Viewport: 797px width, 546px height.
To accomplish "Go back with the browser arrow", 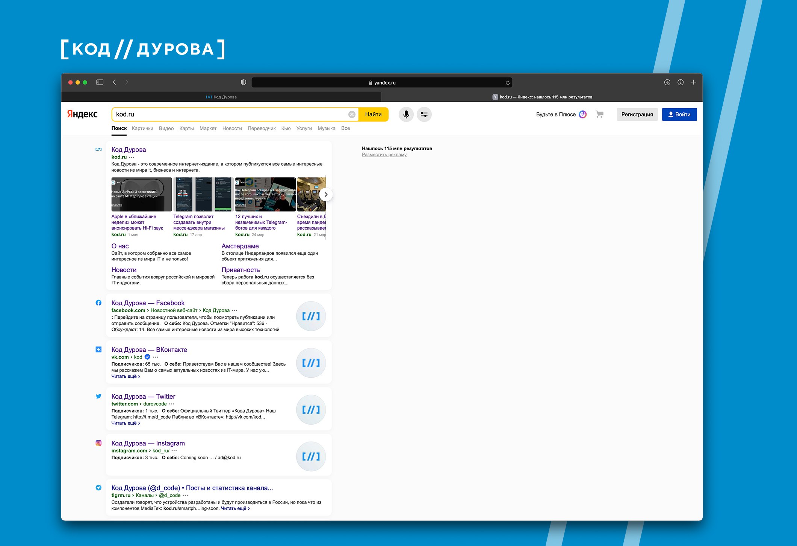I will pos(115,82).
